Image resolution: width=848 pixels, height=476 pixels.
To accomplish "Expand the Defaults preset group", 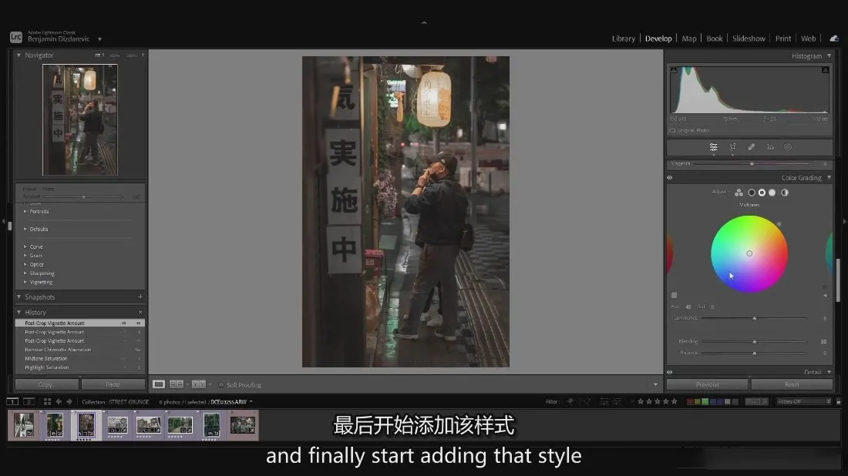I will pyautogui.click(x=25, y=229).
